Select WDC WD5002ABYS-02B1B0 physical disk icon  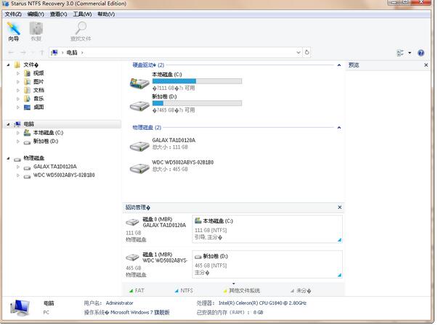[139, 168]
